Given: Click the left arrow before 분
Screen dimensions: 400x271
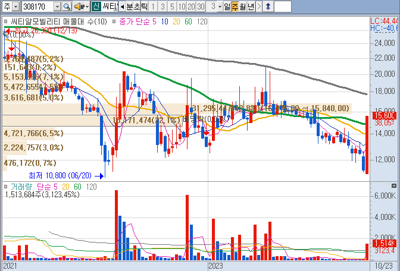Looking at the screenshot, I should (x=122, y=7).
